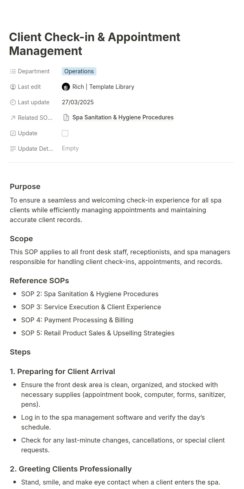Open Spa Sanitation & Hygiene Procedures page
The height and width of the screenshot is (489, 244).
(123, 117)
